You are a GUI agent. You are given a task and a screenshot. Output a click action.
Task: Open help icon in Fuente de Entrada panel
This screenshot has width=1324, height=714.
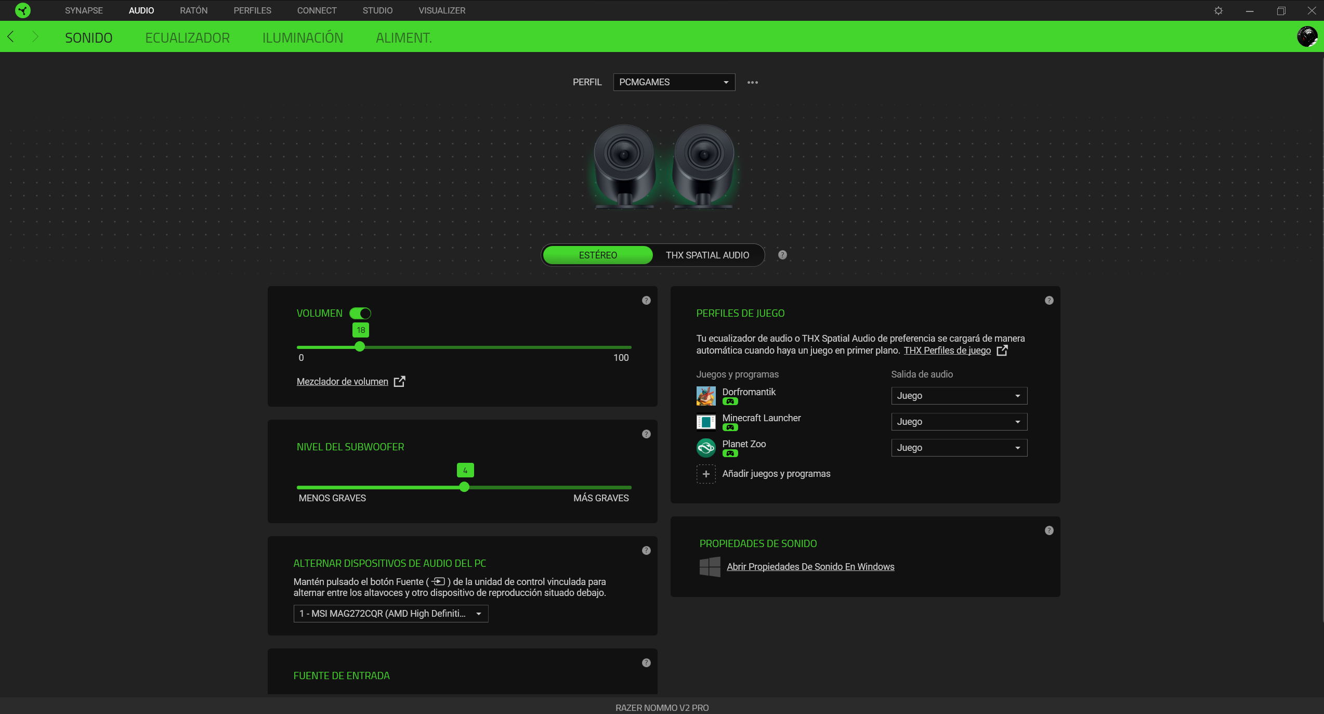(x=646, y=663)
